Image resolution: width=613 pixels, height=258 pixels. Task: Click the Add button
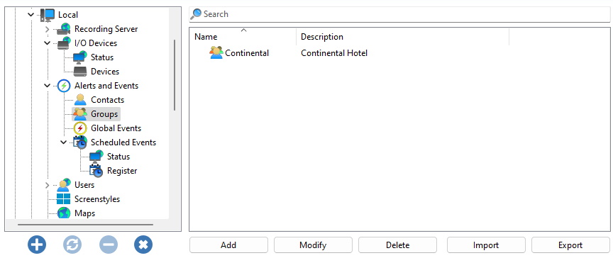228,245
